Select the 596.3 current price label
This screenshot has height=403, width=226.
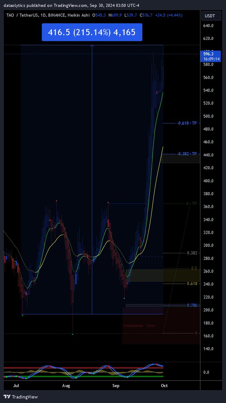pos(209,53)
